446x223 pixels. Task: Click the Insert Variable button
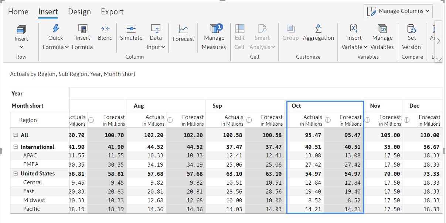pyautogui.click(x=354, y=38)
